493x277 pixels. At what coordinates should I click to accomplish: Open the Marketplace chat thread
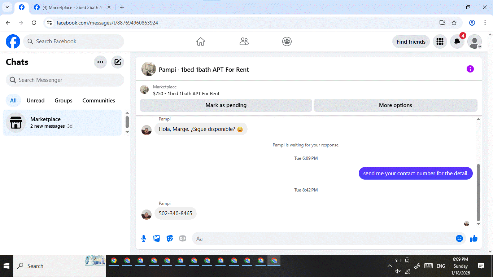pyautogui.click(x=62, y=123)
